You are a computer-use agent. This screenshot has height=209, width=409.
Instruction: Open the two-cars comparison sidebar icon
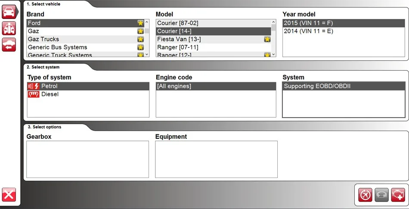point(9,28)
